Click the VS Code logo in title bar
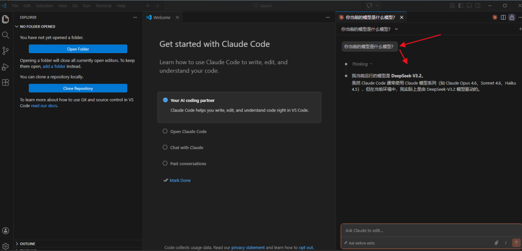 [4, 6]
